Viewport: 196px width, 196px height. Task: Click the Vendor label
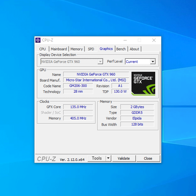pyautogui.click(x=111, y=118)
